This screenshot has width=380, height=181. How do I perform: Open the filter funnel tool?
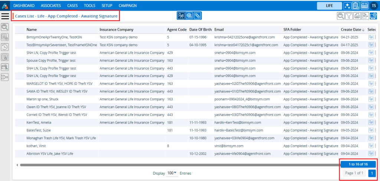click(349, 16)
